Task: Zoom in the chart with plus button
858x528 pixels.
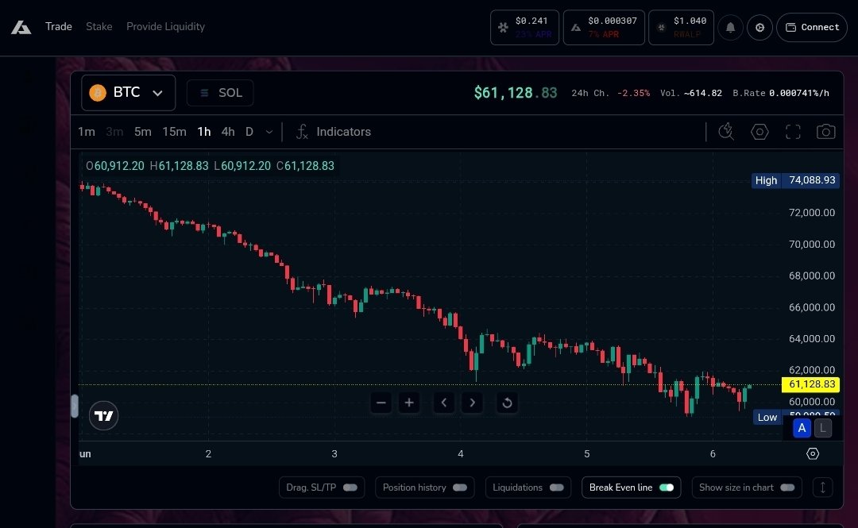Action: click(409, 403)
